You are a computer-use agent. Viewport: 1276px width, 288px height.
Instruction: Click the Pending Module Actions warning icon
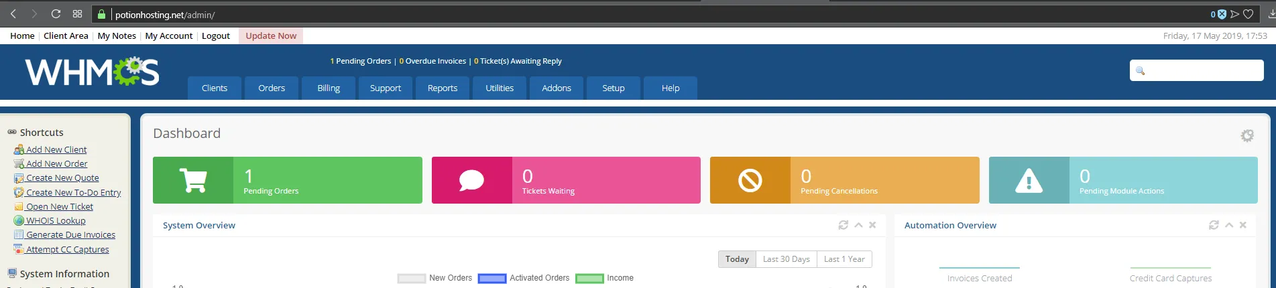(1029, 180)
